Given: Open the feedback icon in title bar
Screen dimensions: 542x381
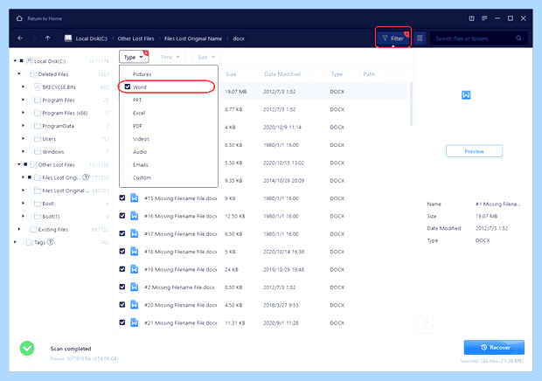Looking at the screenshot, I should coord(471,18).
